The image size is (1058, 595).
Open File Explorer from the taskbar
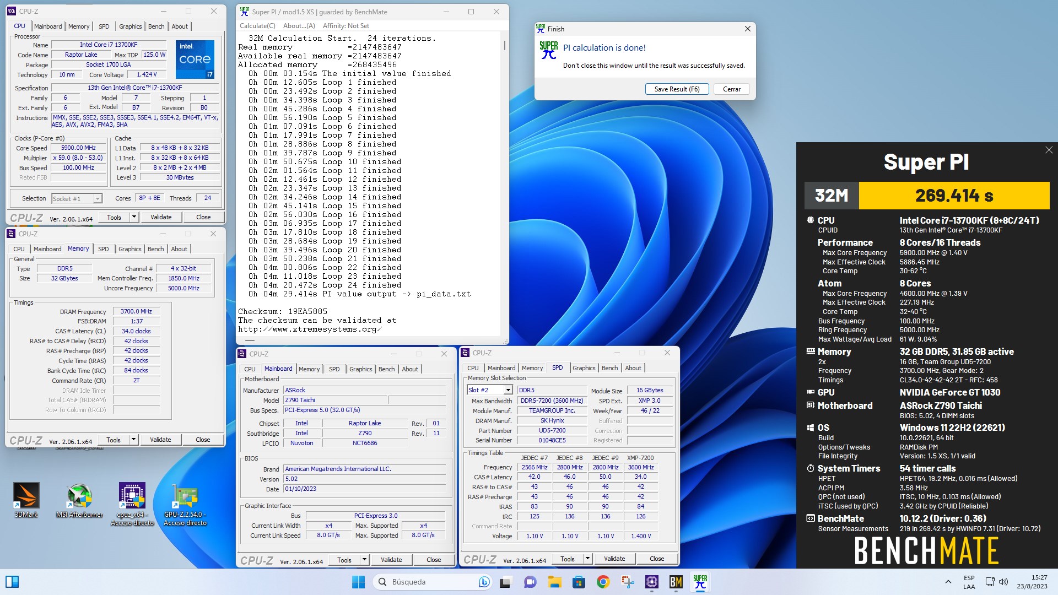(554, 582)
